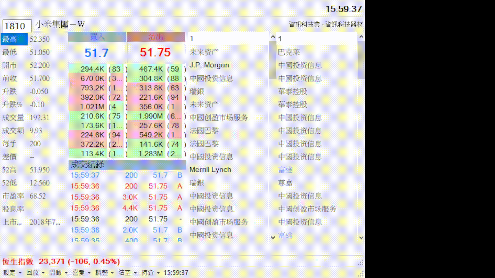The image size is (495, 278).
Task: Open the 開啟 menu
Action: pos(58,272)
